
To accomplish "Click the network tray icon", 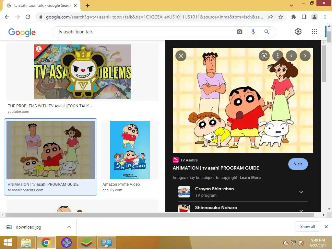I will pyautogui.click(x=294, y=243).
